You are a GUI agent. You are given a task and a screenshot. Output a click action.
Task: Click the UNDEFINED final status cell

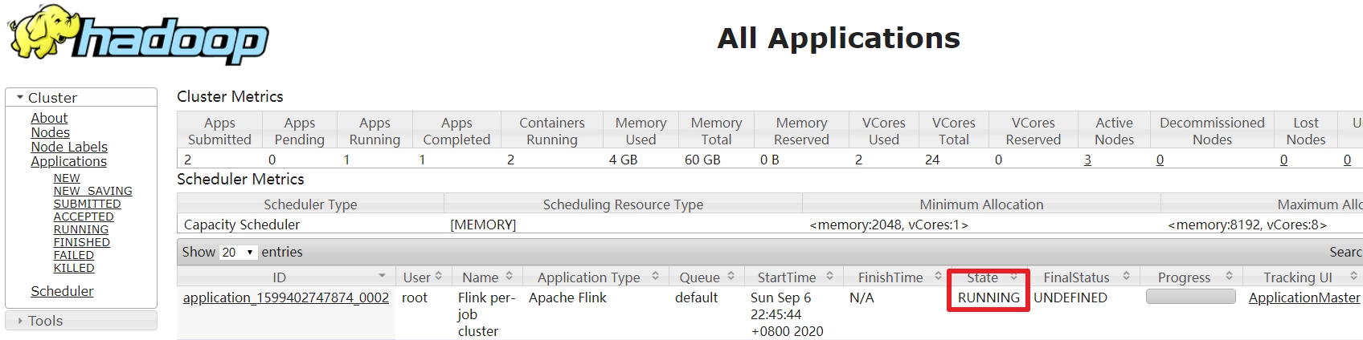1070,297
